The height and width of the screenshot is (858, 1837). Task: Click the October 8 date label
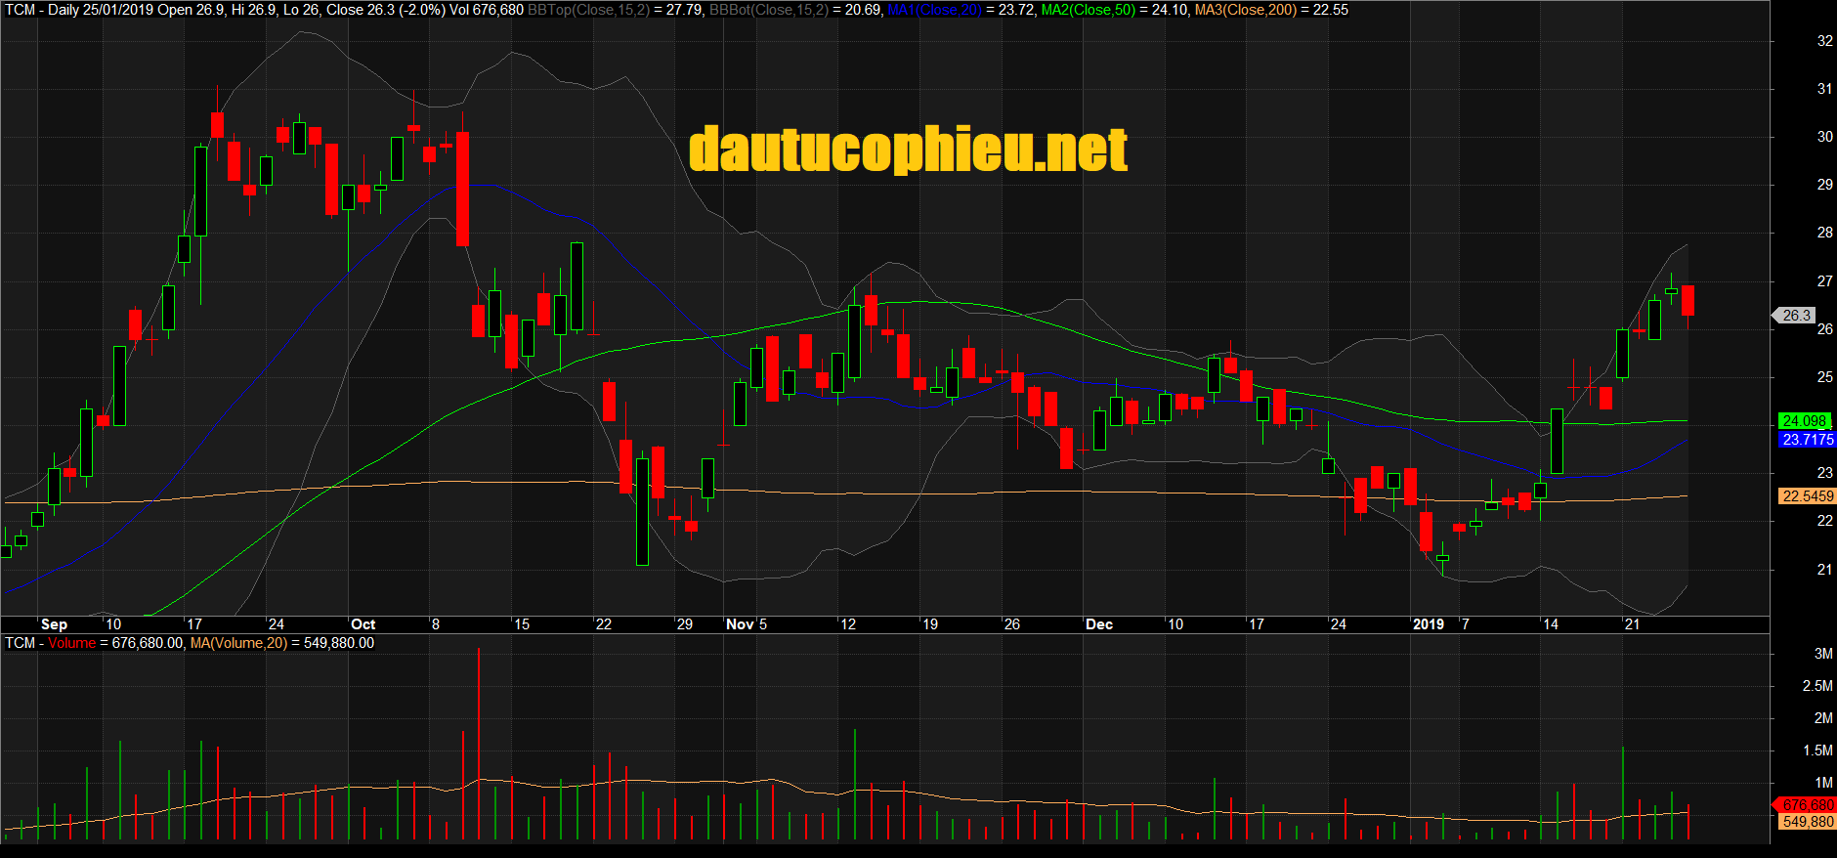(x=436, y=624)
